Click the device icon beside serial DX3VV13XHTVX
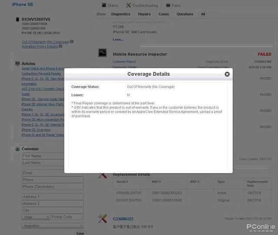278x235 pixels. coord(17,19)
